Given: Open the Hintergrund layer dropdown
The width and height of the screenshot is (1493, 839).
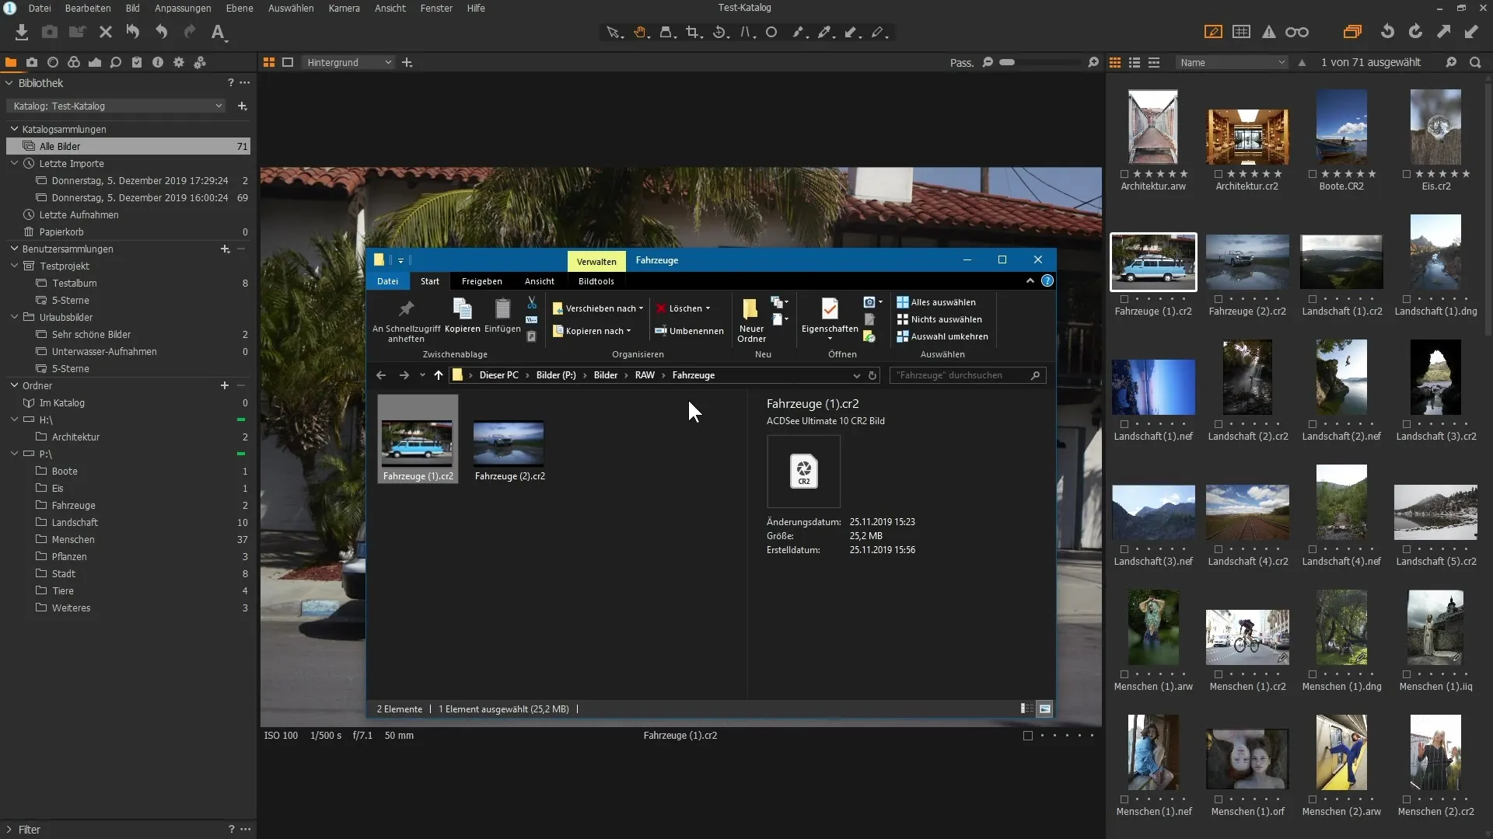Looking at the screenshot, I should [349, 62].
